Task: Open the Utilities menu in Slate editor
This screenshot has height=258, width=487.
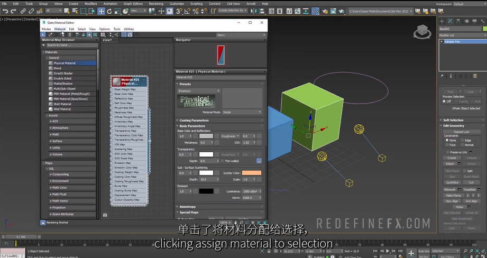Action: pos(128,29)
